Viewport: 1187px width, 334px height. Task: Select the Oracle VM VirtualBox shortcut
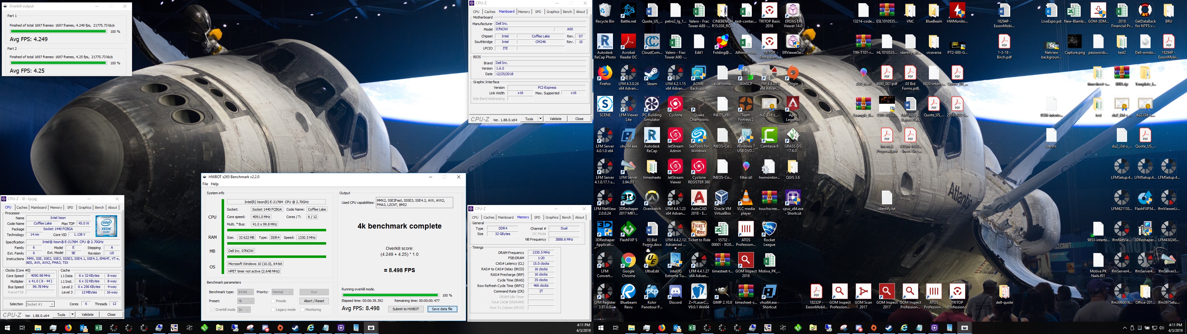722,203
